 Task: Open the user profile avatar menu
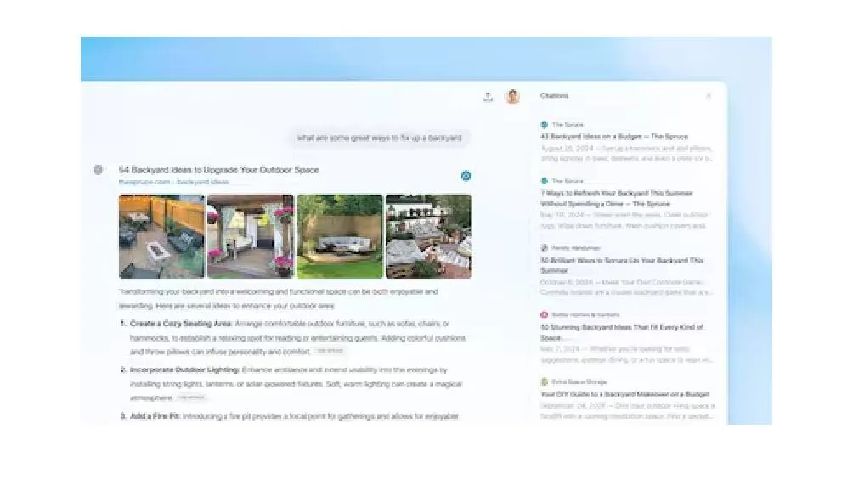click(512, 97)
